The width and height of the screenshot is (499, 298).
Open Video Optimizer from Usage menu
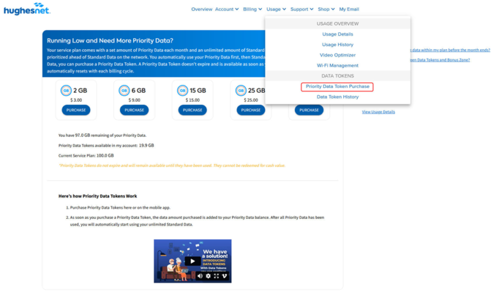click(x=337, y=55)
